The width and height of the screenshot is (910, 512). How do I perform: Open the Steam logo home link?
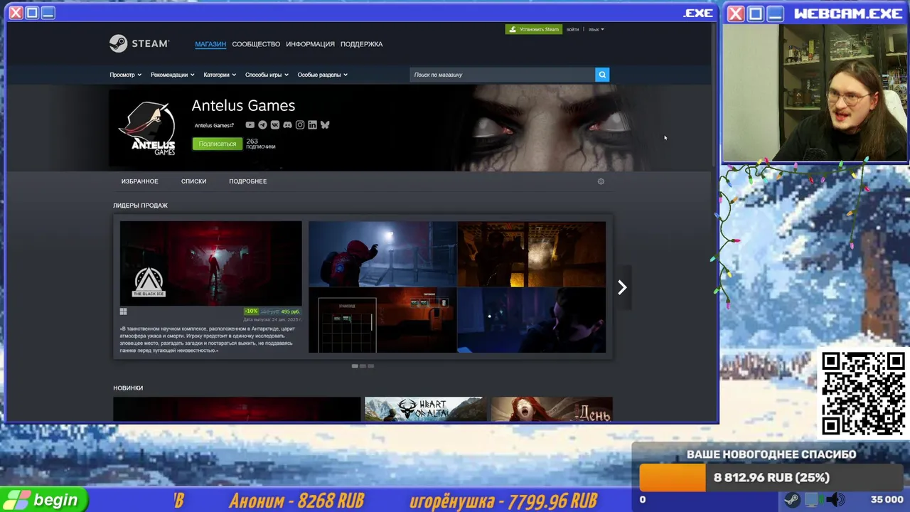(x=139, y=43)
